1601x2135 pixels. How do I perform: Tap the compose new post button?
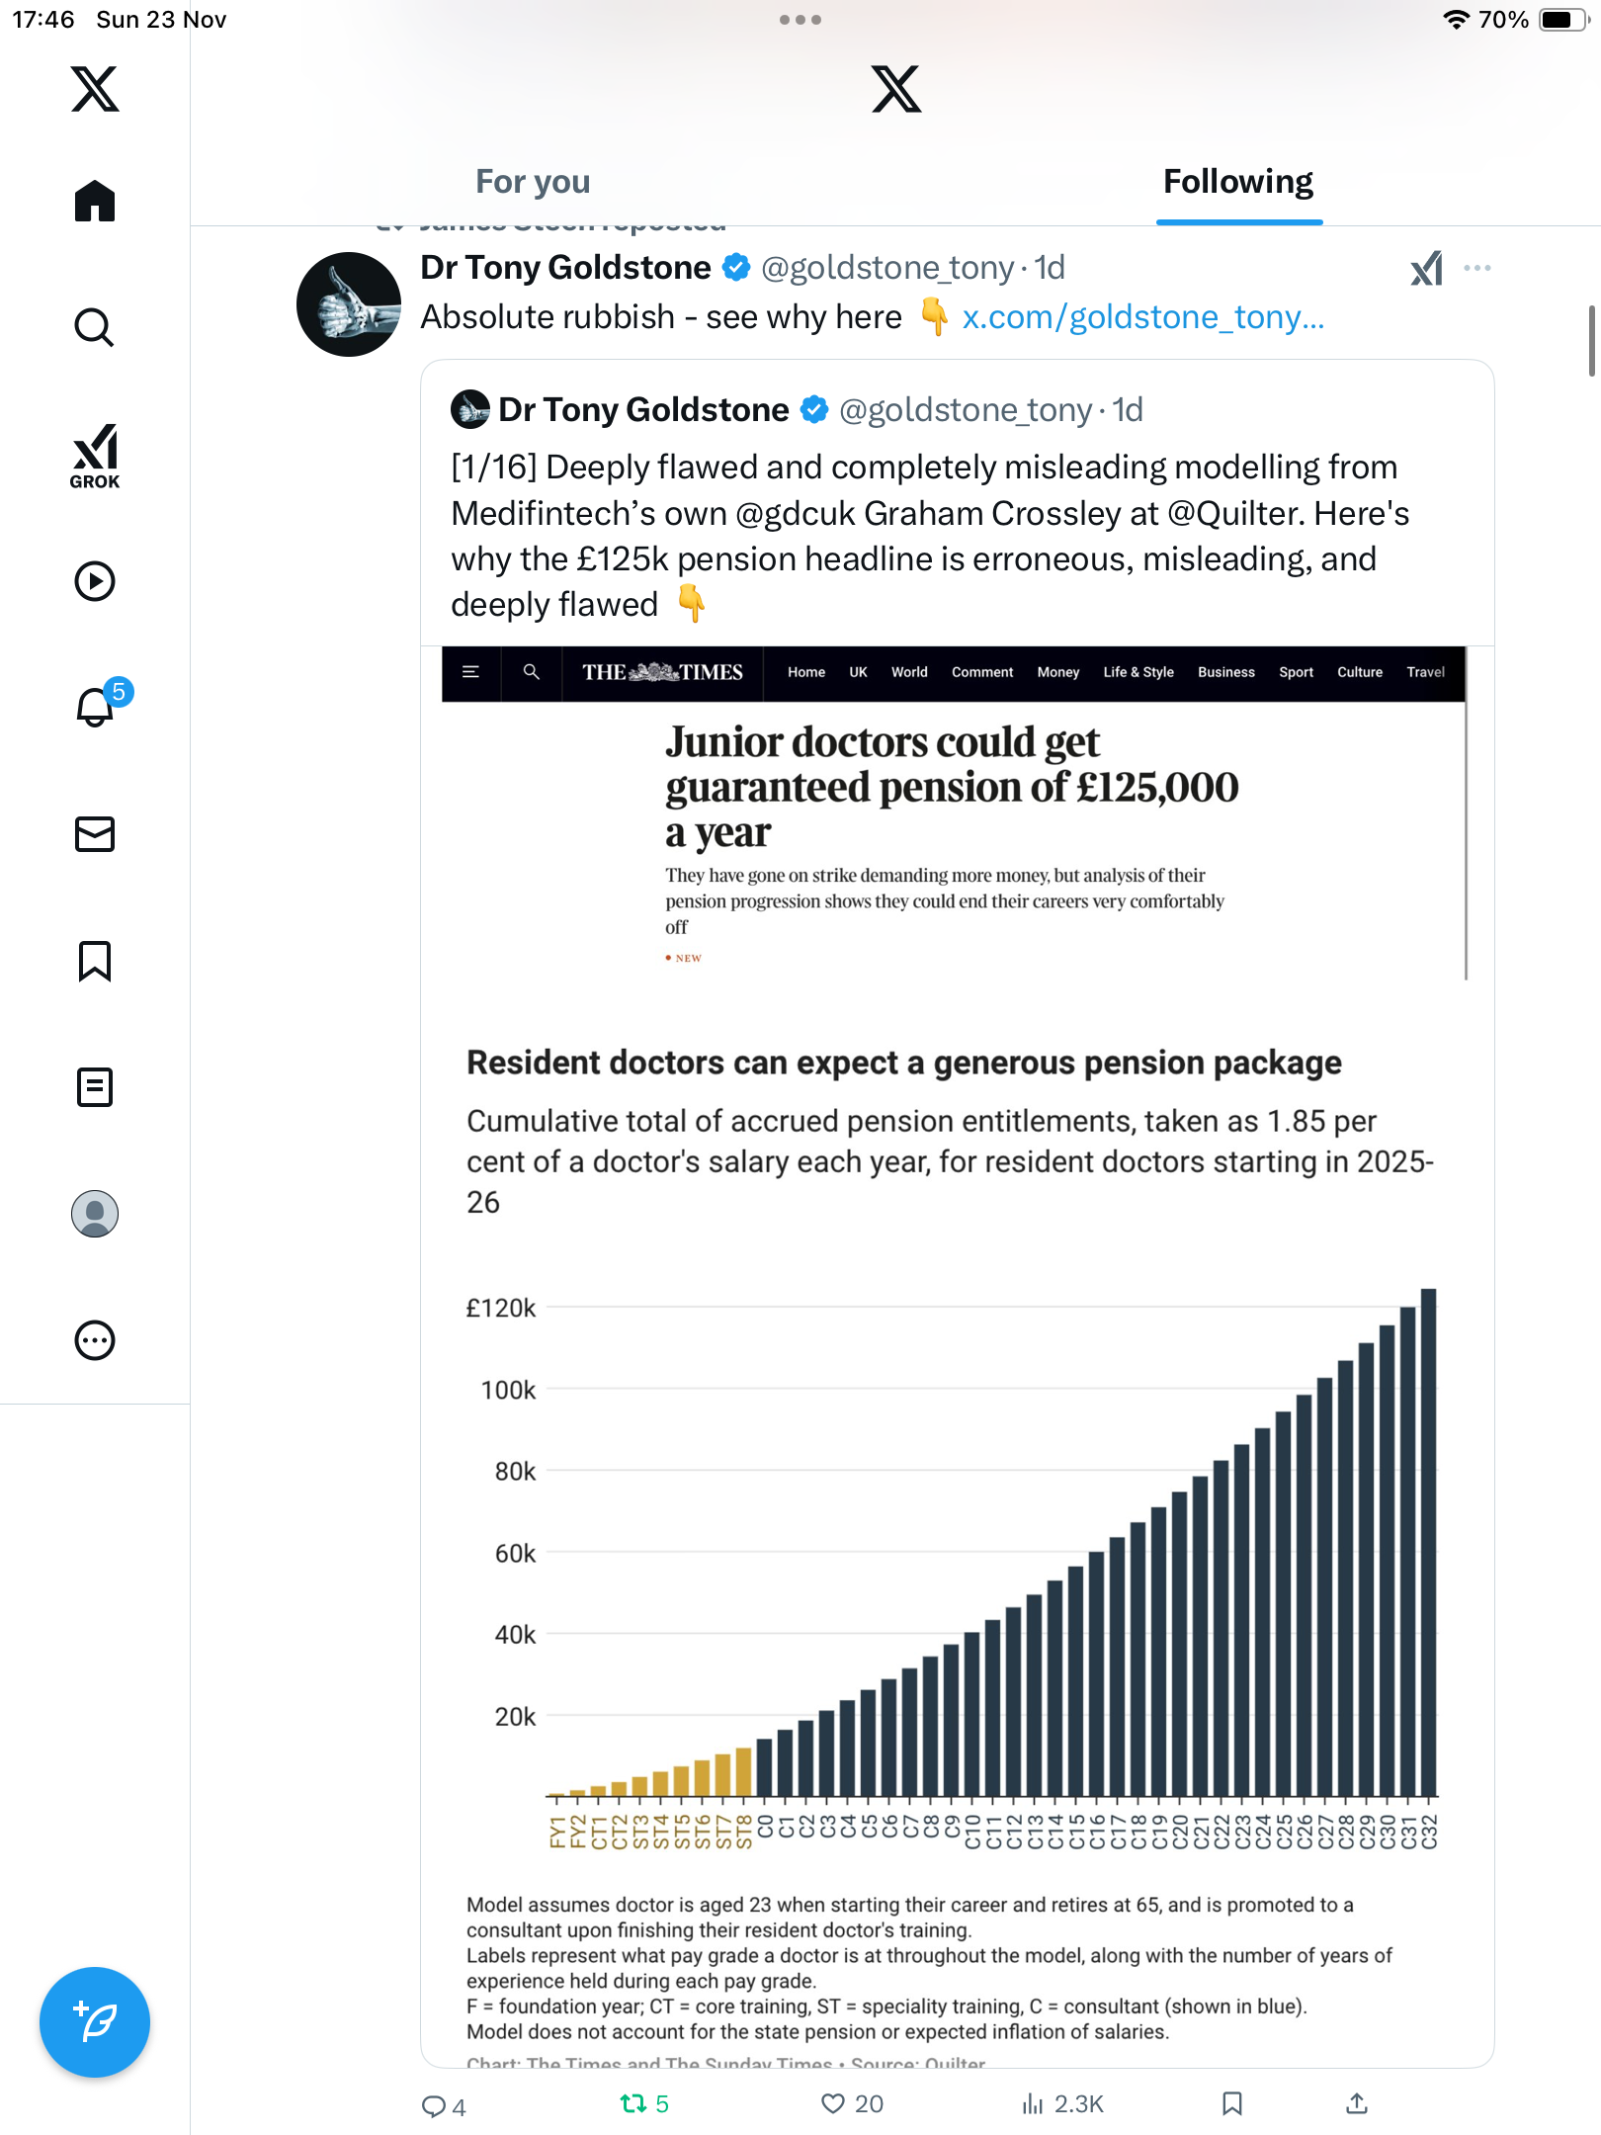point(95,2021)
